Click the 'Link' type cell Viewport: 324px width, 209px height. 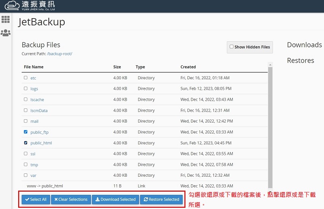point(141,186)
